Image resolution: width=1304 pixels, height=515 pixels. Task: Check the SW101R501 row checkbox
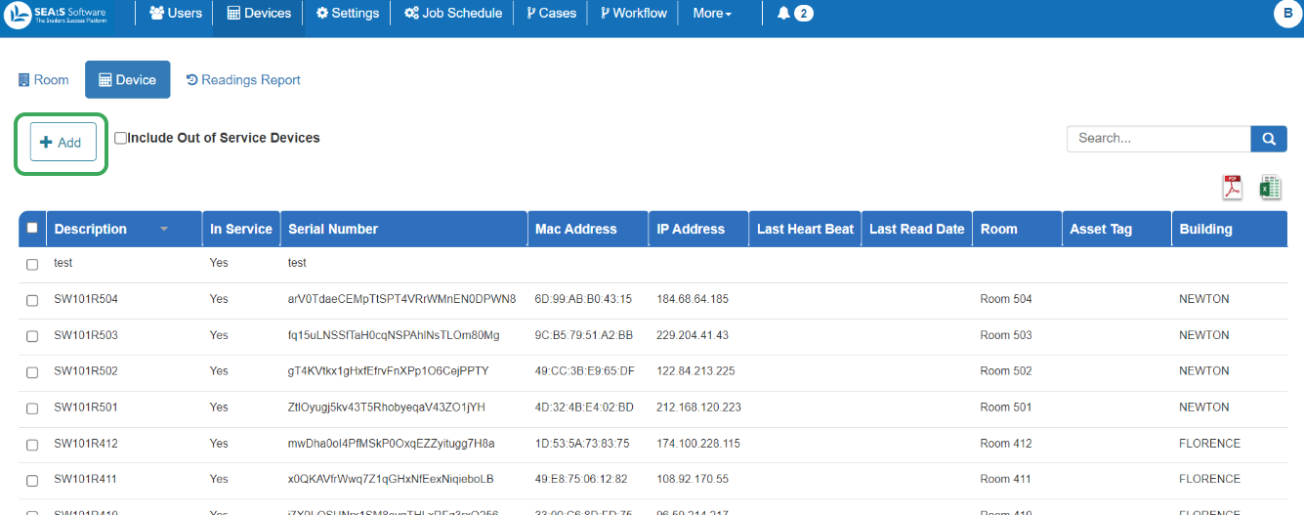(x=32, y=408)
